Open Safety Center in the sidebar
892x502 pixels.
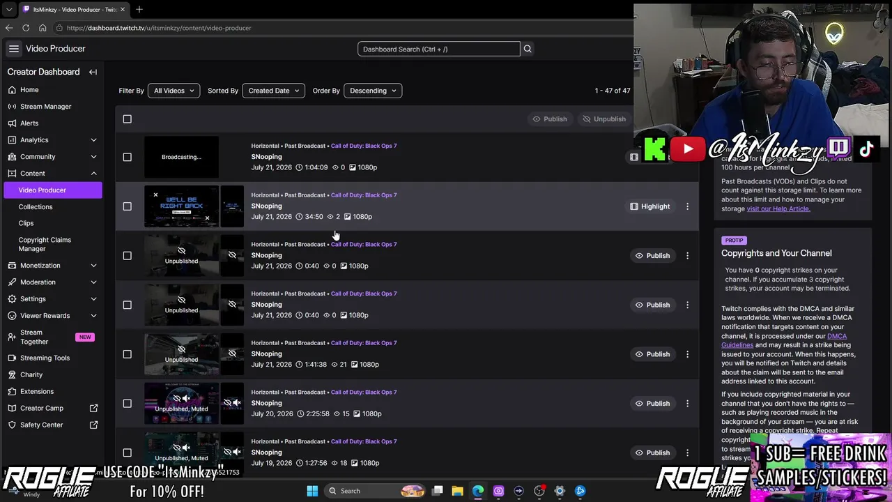[x=52, y=425]
